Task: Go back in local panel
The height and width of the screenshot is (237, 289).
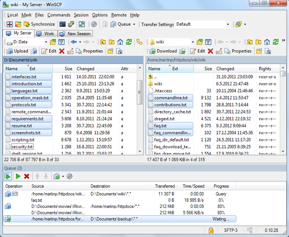Action: pos(74,42)
